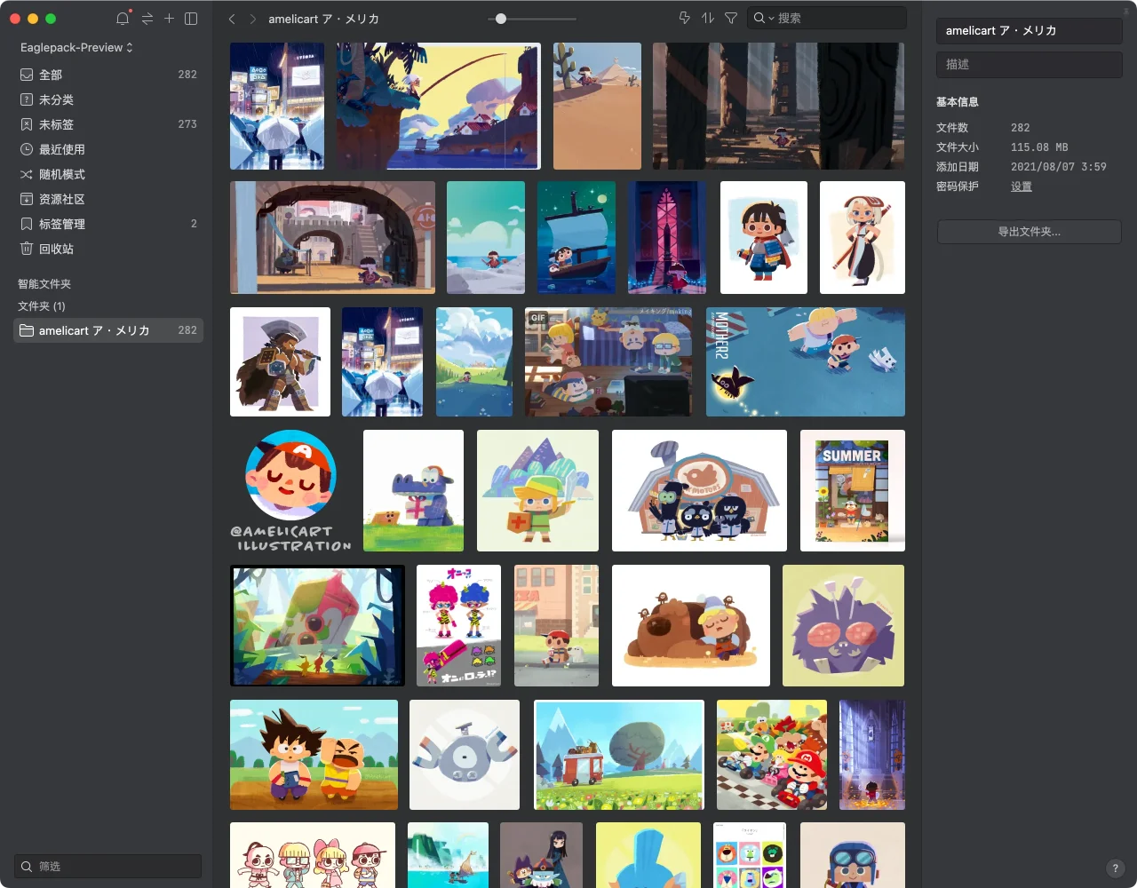Click the 智能文件夹 section header

pos(44,284)
